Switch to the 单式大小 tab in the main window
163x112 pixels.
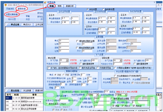(x=27, y=25)
